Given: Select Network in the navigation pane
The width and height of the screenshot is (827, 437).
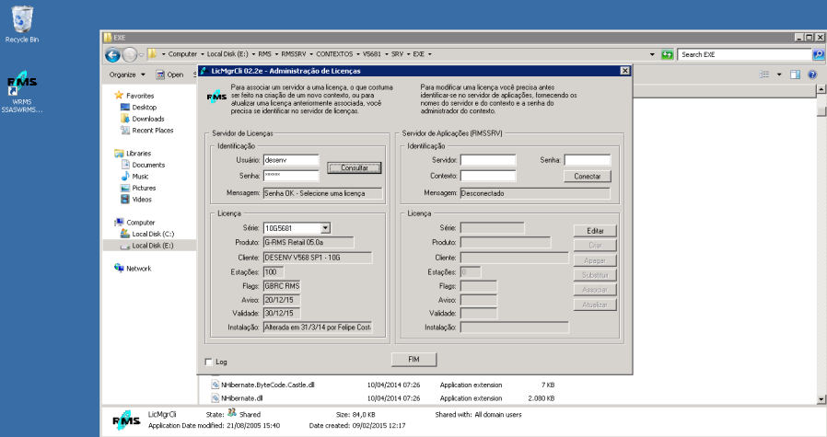Looking at the screenshot, I should tap(139, 269).
